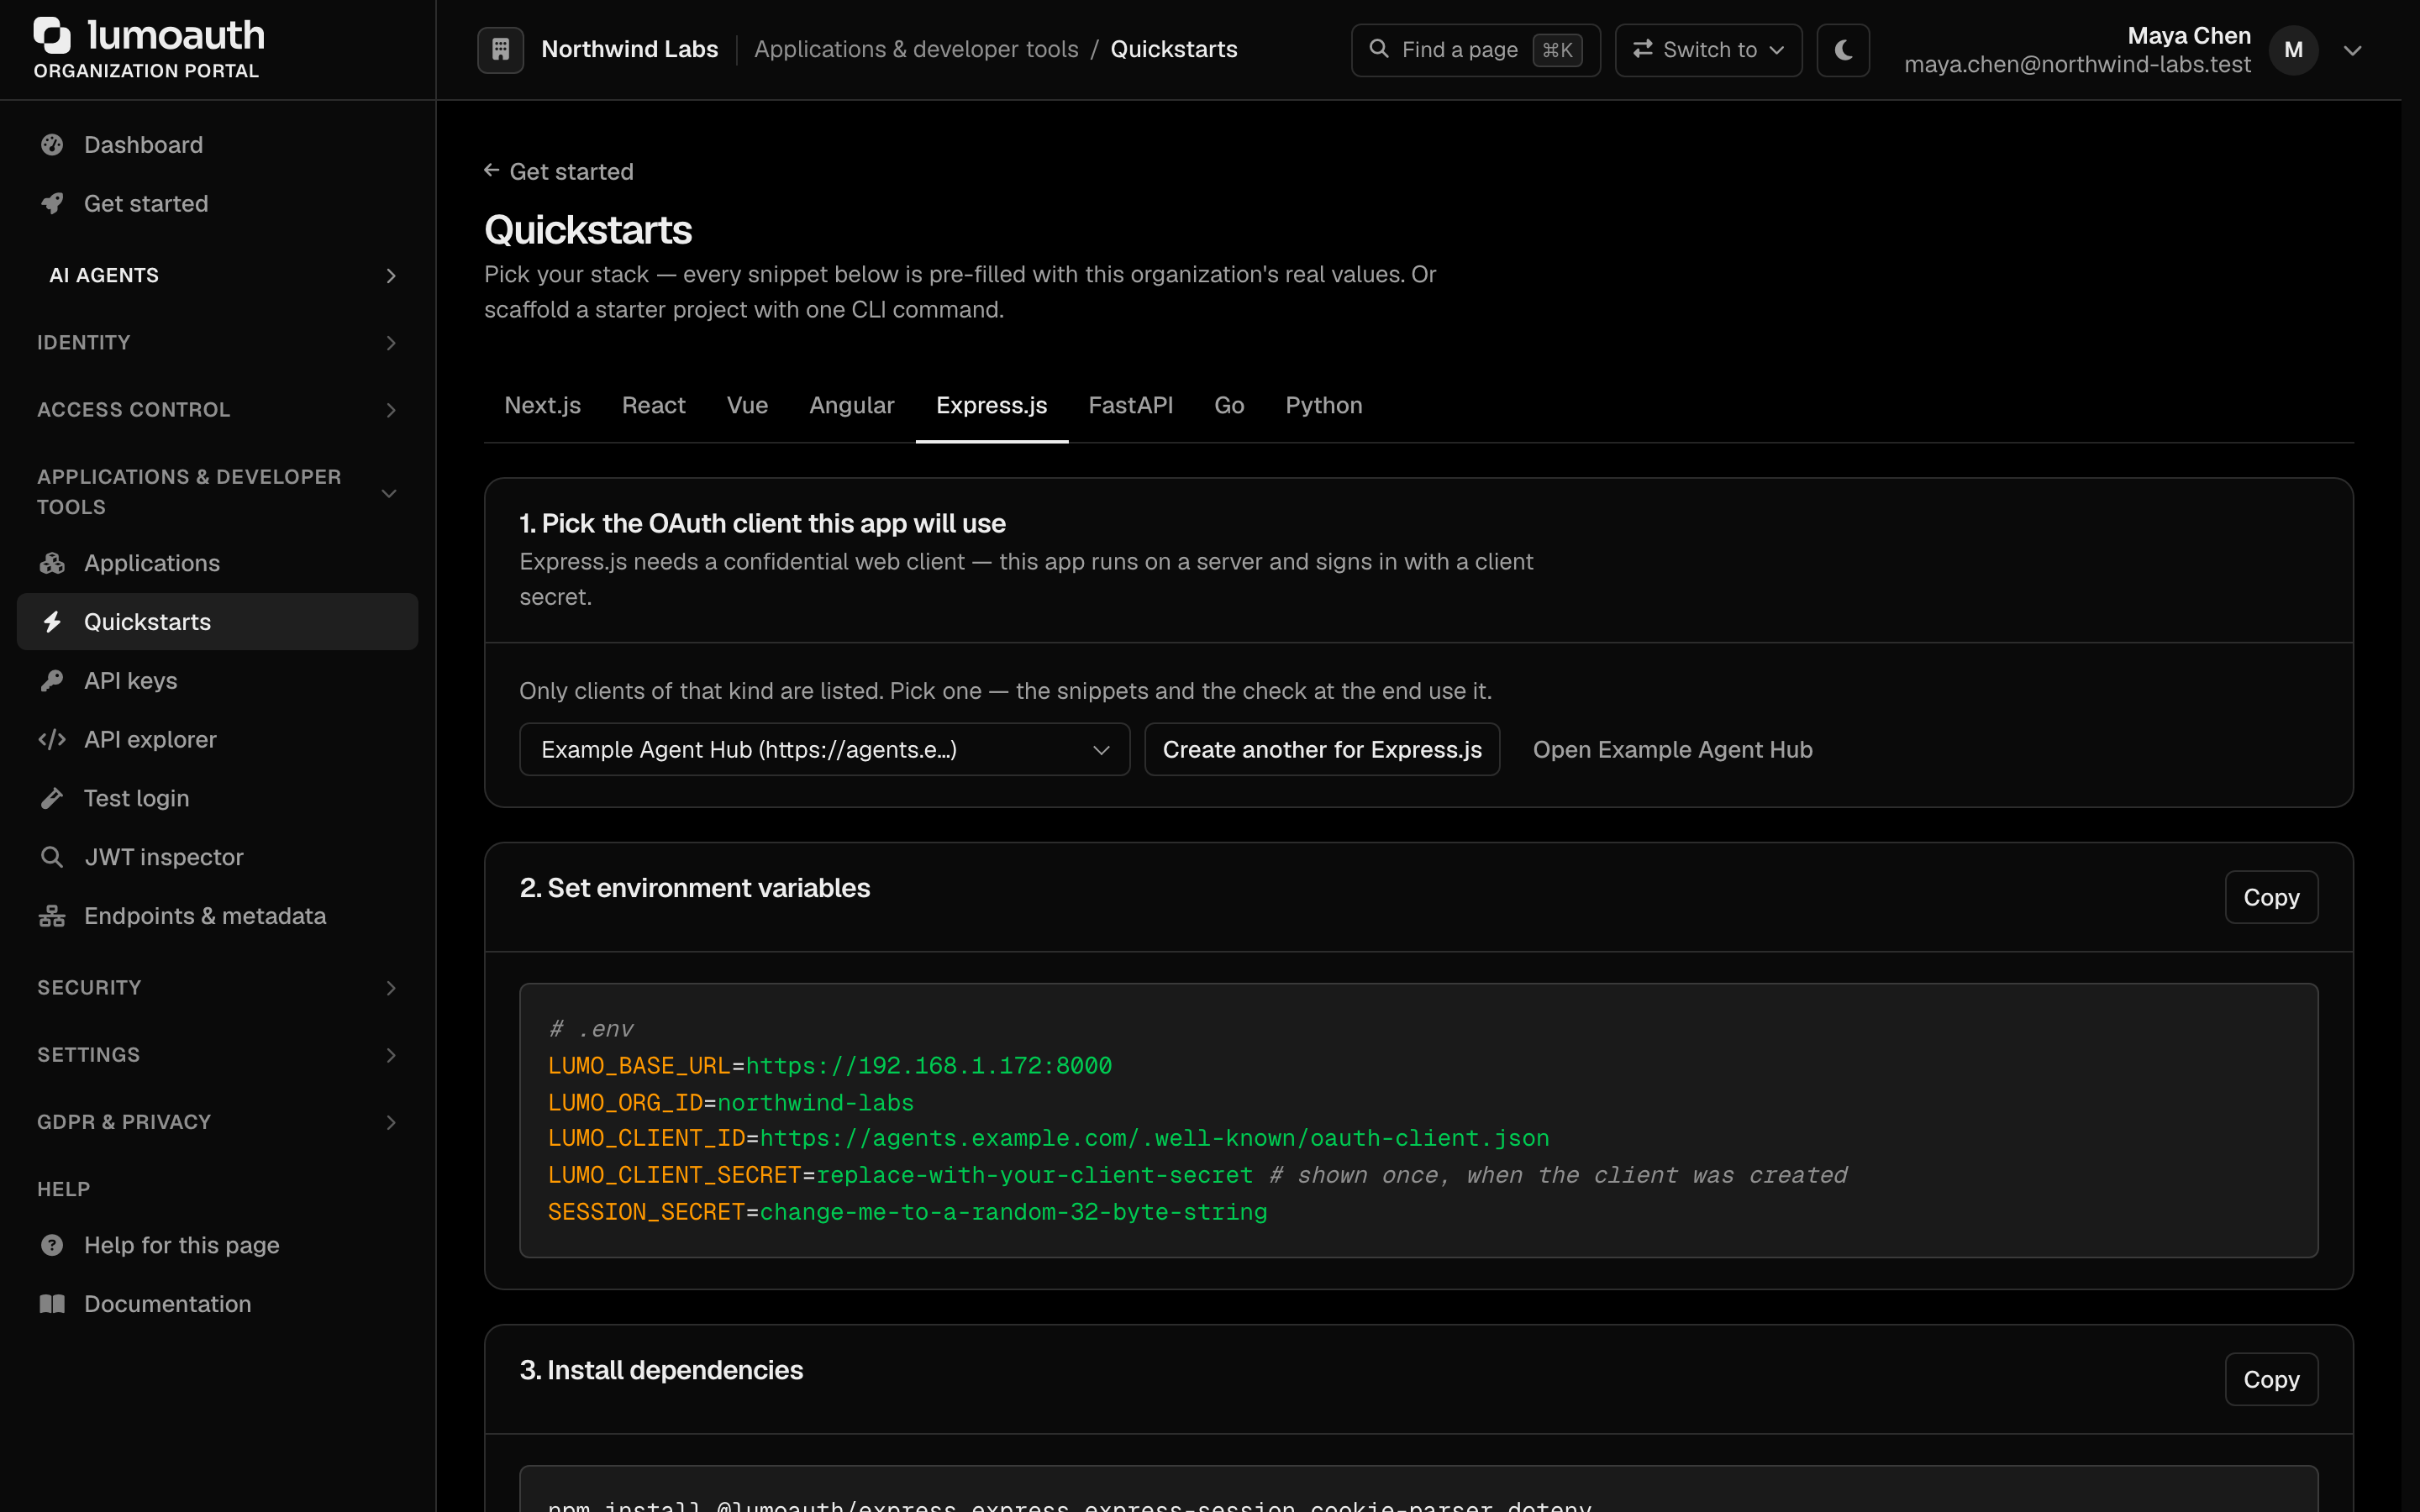Click the search magnifier in Find a page
This screenshot has height=1512, width=2420.
[1378, 49]
